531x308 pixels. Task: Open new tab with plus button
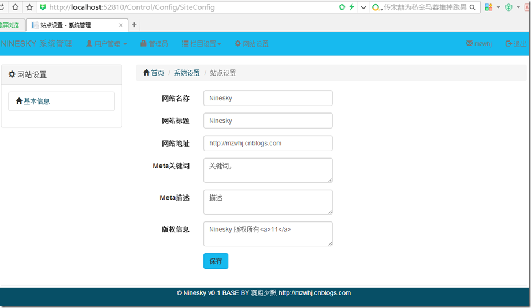click(x=134, y=25)
